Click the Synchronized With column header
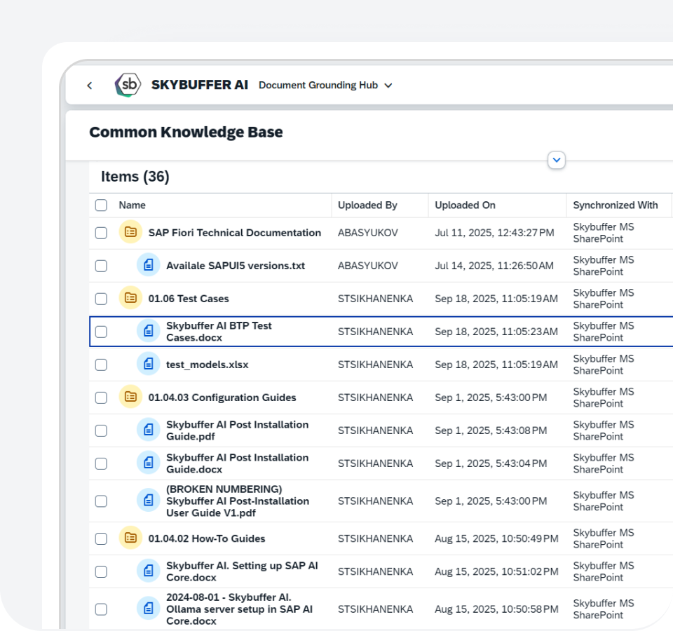The image size is (673, 631). click(615, 205)
